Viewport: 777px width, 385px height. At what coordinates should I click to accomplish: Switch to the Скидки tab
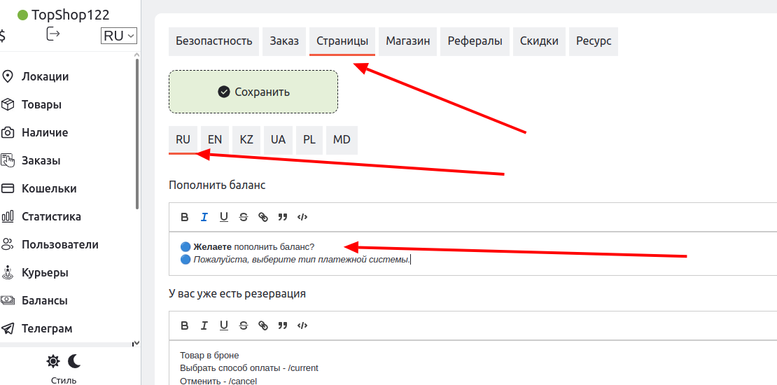point(539,41)
